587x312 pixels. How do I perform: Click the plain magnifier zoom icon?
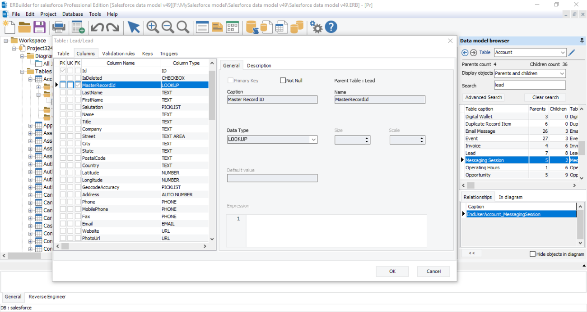pyautogui.click(x=183, y=27)
